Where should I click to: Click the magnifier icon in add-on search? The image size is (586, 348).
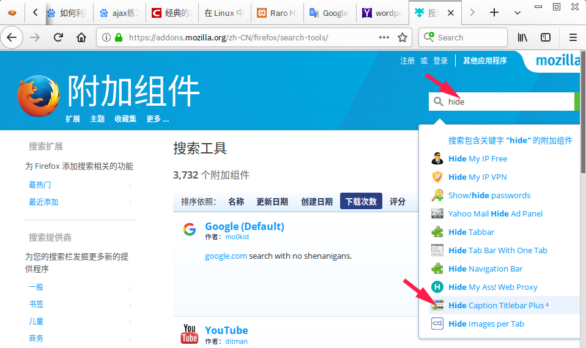438,102
